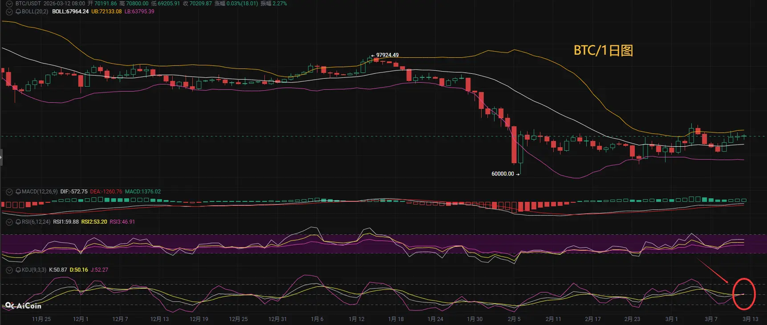This screenshot has width=767, height=325.
Task: Click the RSI1:59.88 value
Action: [66, 222]
